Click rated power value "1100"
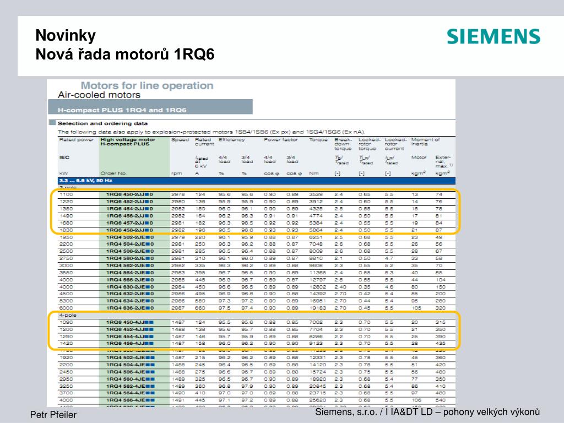 pyautogui.click(x=66, y=194)
